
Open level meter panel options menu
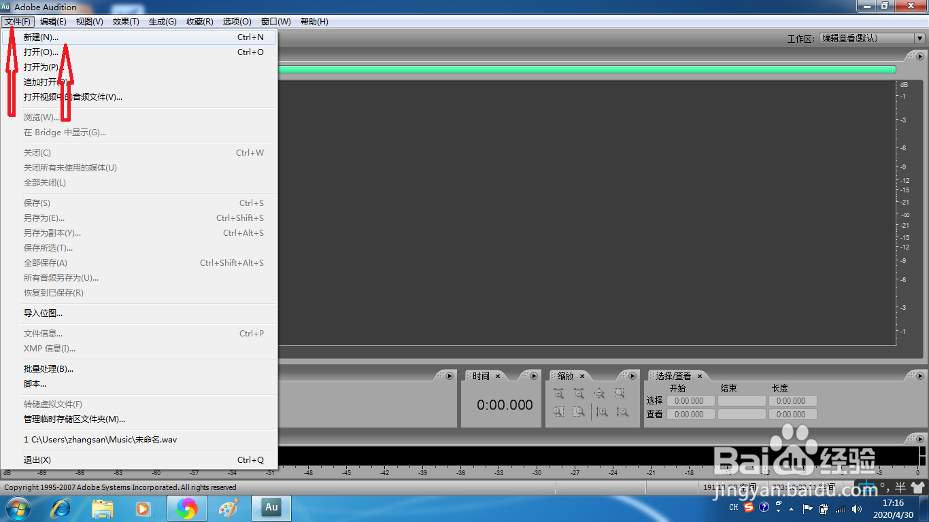[x=919, y=438]
